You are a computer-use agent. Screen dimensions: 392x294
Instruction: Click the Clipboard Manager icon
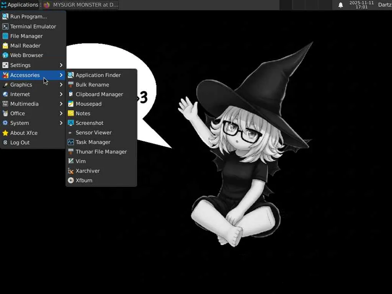[x=71, y=94]
